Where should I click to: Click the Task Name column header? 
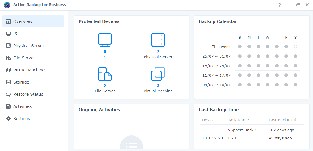(238, 120)
